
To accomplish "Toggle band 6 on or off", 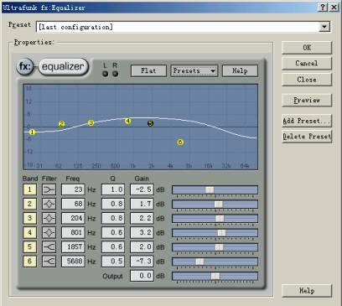I will tap(29, 262).
